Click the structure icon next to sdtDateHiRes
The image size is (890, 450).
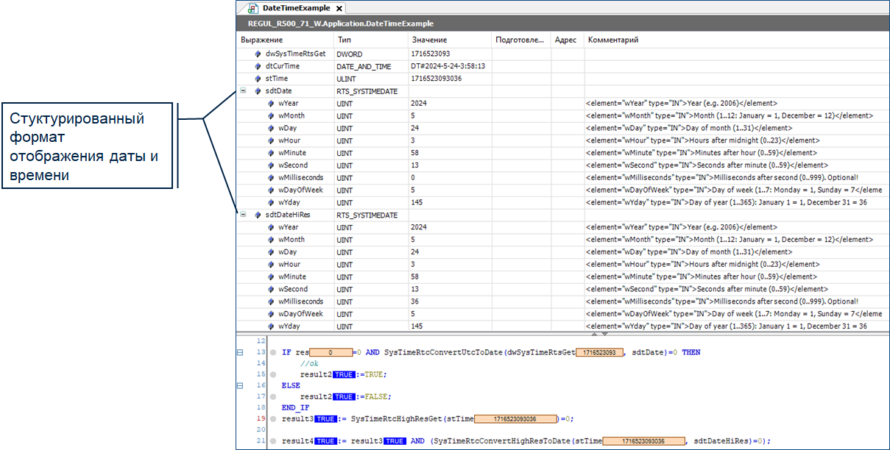[258, 215]
